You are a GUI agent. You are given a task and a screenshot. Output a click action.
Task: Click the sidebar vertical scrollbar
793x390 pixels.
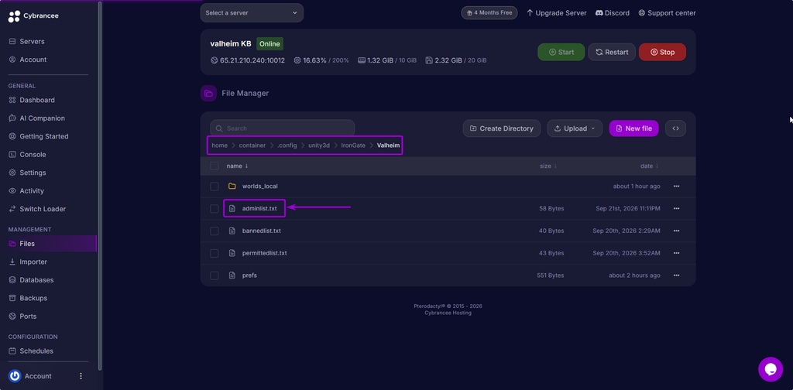pyautogui.click(x=100, y=186)
